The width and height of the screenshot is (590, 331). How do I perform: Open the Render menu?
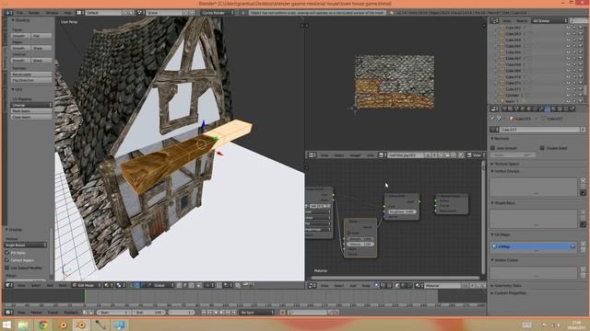click(x=34, y=13)
